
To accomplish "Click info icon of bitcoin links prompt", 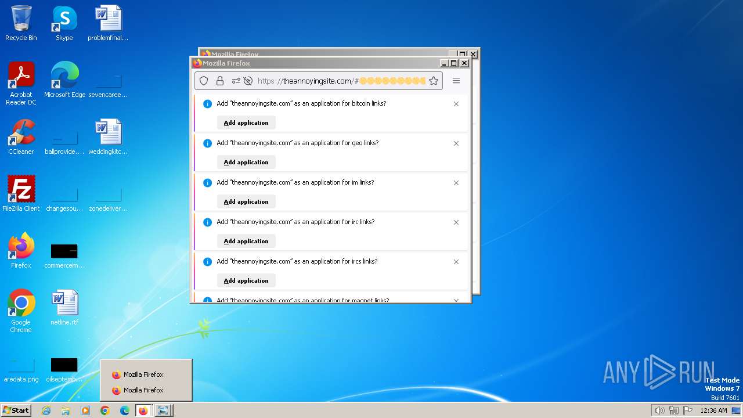I will click(207, 104).
